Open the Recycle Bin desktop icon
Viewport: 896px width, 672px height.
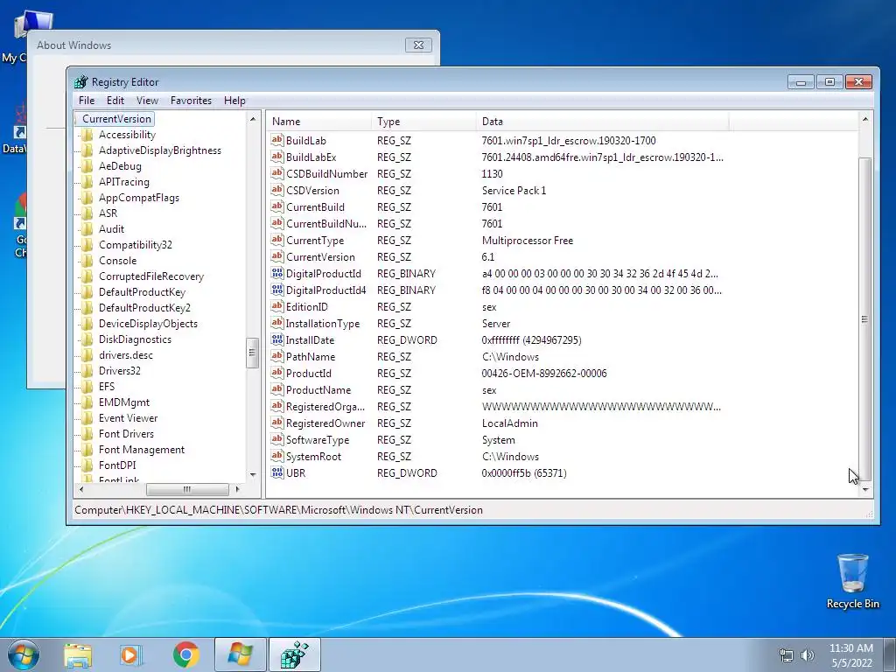(x=852, y=581)
